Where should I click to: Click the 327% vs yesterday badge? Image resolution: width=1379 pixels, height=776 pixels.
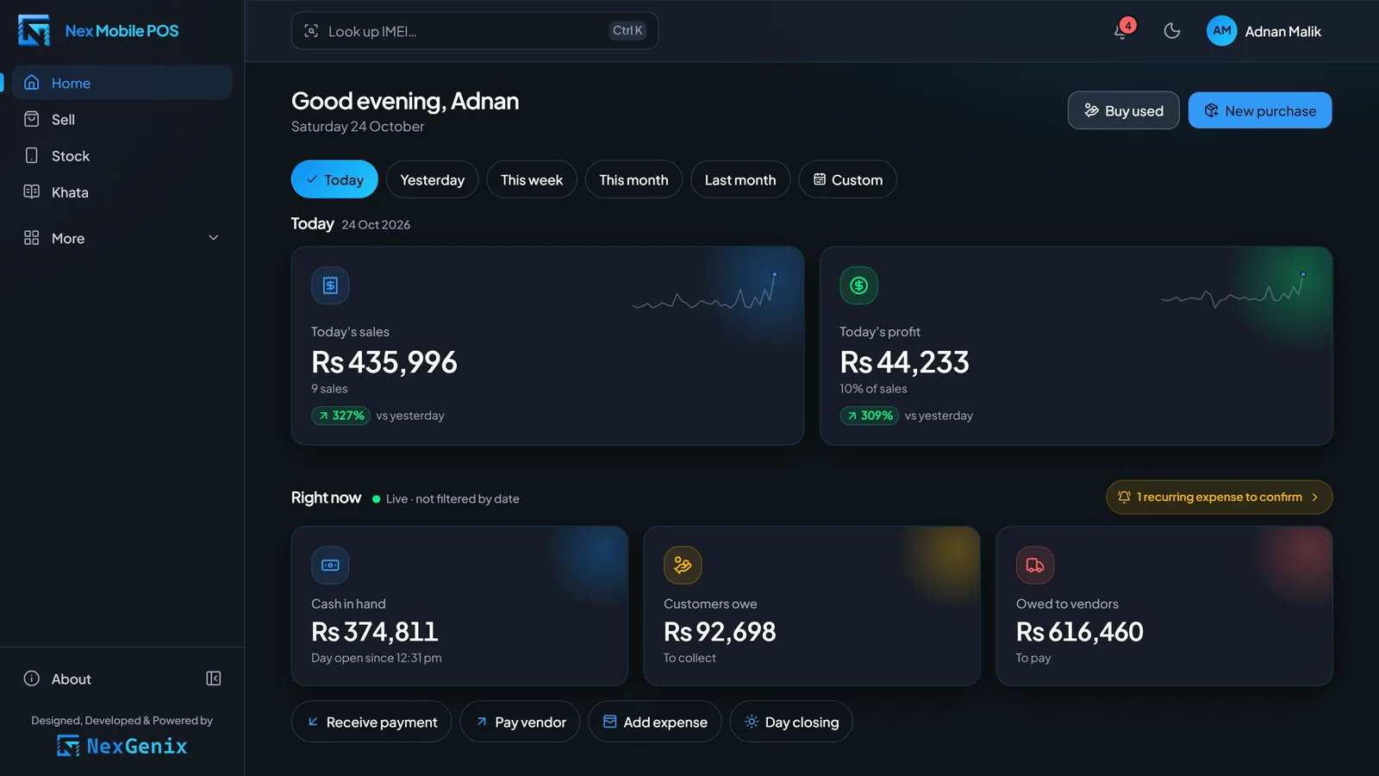click(341, 416)
